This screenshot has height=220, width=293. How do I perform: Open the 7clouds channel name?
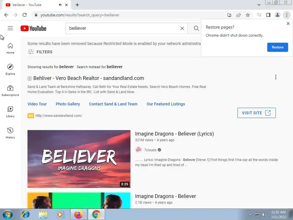[x=150, y=150]
